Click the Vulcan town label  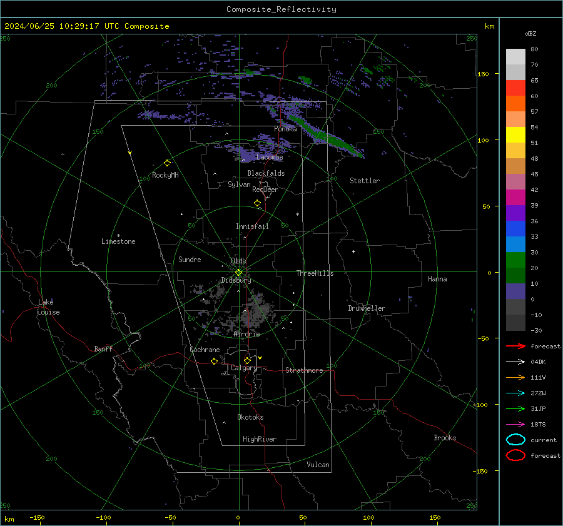318,465
